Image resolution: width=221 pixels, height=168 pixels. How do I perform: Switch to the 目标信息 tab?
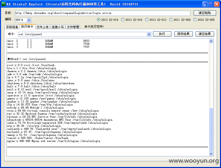coord(12,27)
